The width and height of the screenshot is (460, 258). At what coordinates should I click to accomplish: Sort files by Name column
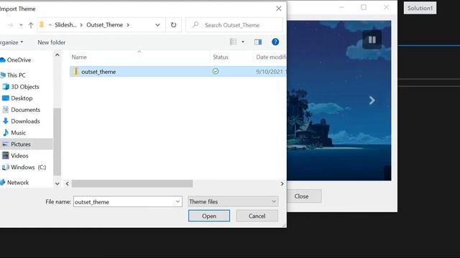(79, 57)
